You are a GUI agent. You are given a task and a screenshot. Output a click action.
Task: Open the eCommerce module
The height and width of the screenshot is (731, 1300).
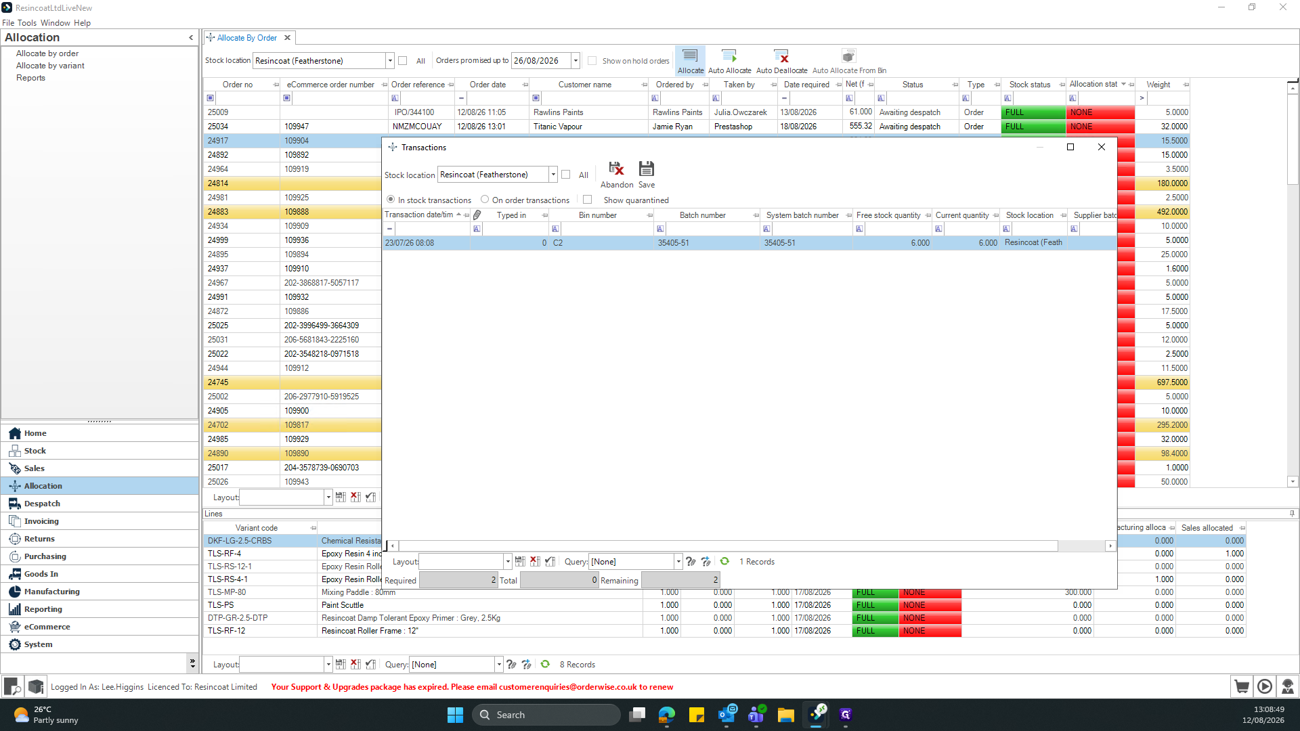tap(100, 627)
